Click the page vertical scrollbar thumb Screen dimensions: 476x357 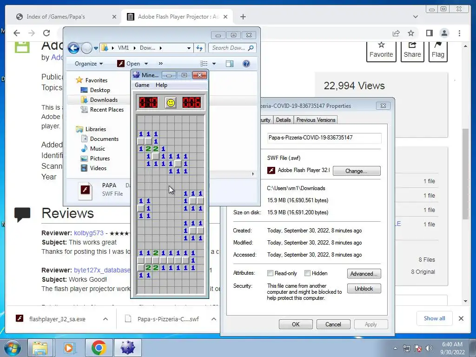click(465, 174)
